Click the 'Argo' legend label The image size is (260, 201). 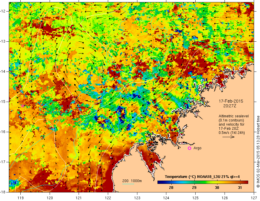pyautogui.click(x=197, y=148)
